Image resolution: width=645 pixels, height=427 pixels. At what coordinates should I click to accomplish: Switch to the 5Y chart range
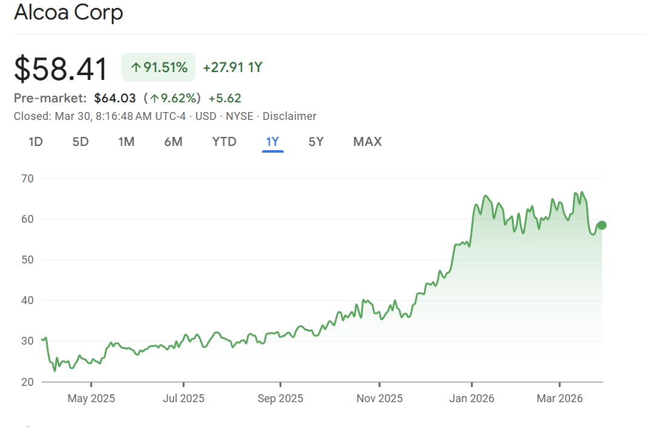[316, 142]
